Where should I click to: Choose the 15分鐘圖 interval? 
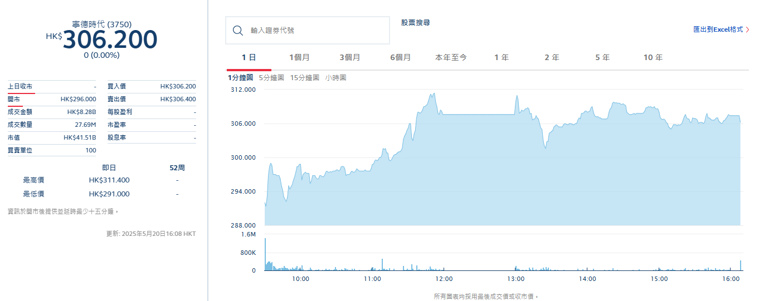[305, 78]
